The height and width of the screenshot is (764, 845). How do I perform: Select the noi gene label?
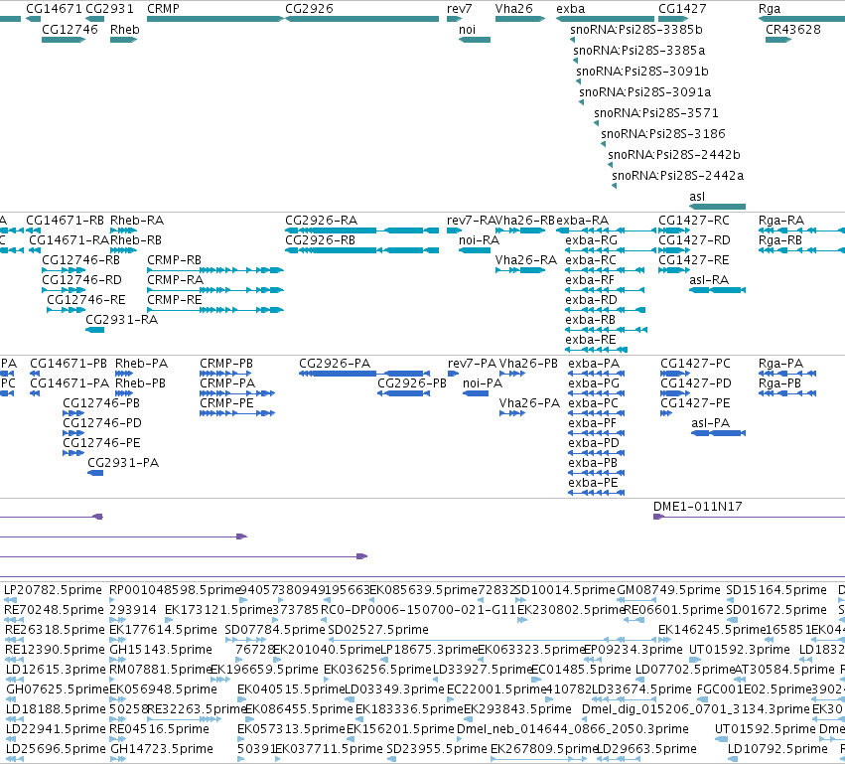(468, 29)
